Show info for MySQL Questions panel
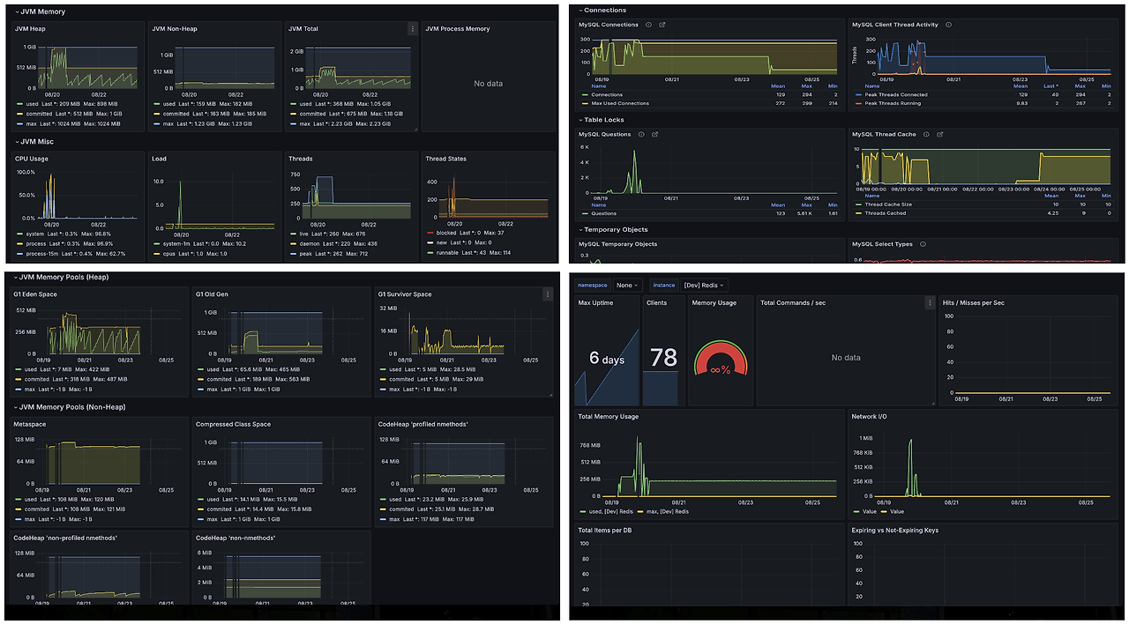 pyautogui.click(x=641, y=135)
